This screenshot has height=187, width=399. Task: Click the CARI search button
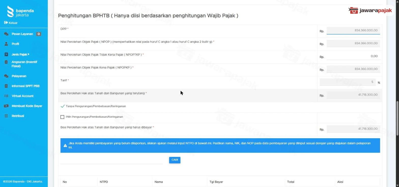pyautogui.click(x=175, y=160)
